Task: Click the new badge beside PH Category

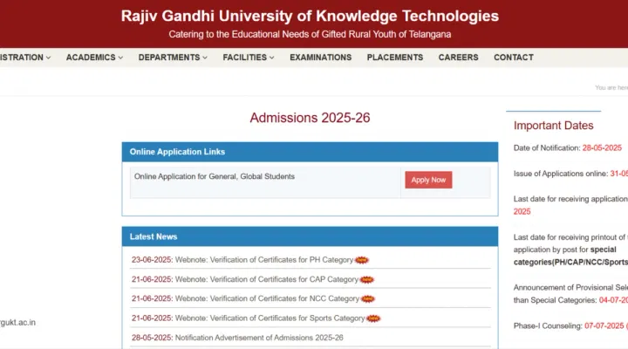Action: [362, 260]
